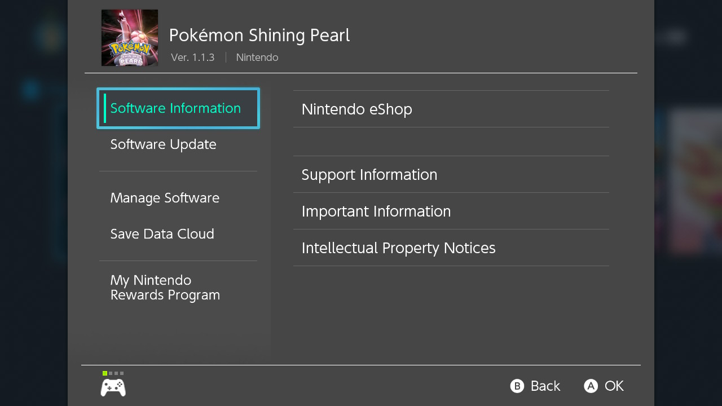Click the OK label
Viewport: 722px width, 406px height.
coord(614,386)
